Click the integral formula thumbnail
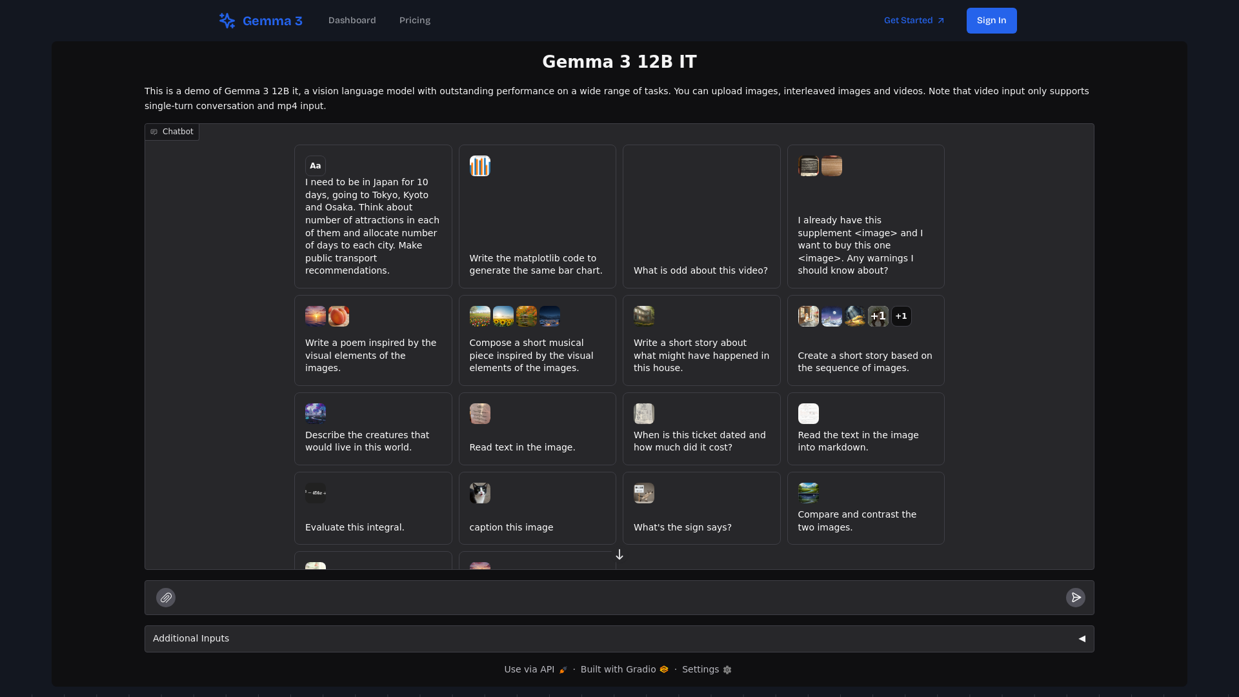This screenshot has width=1239, height=697. tap(316, 493)
